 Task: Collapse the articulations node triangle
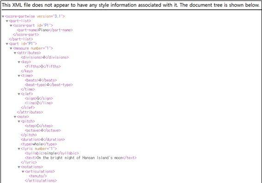[x=23, y=172]
